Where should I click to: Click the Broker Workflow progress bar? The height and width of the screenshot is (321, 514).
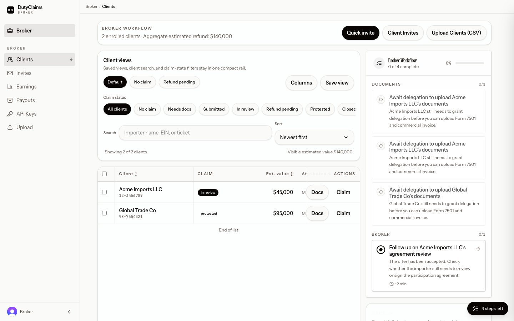[470, 63]
